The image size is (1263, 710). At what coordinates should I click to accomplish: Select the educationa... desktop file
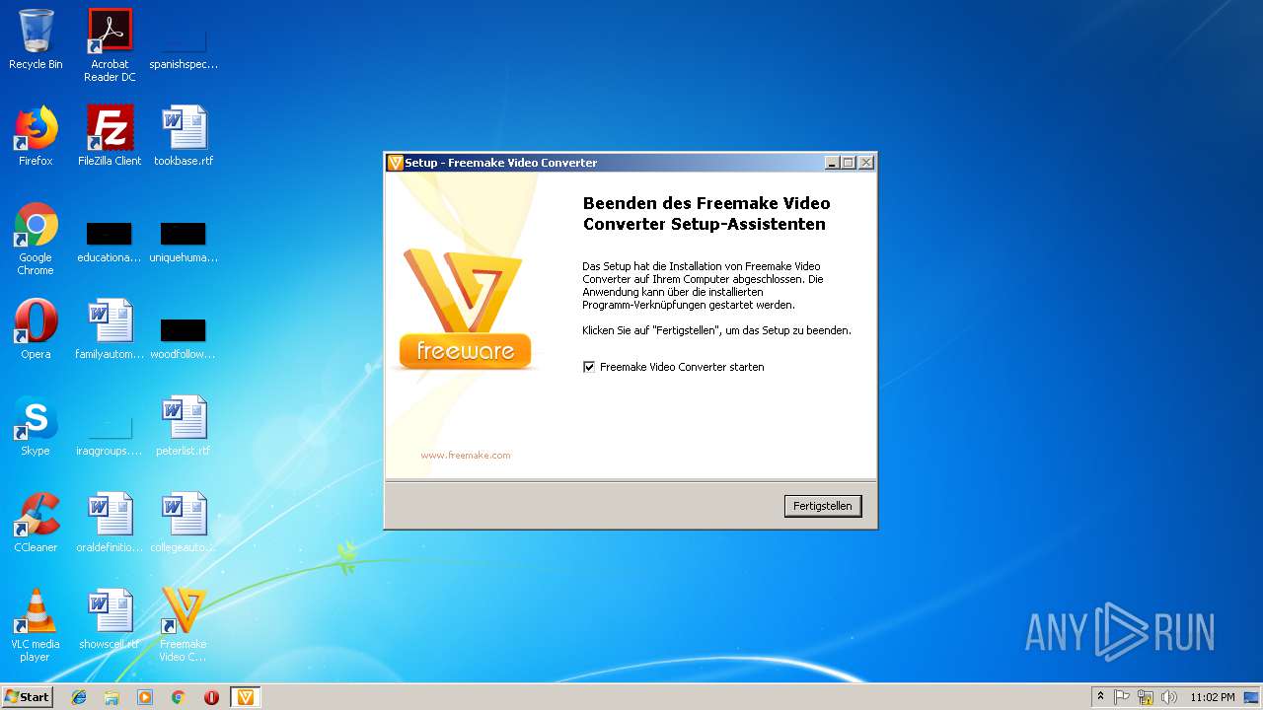tap(110, 242)
